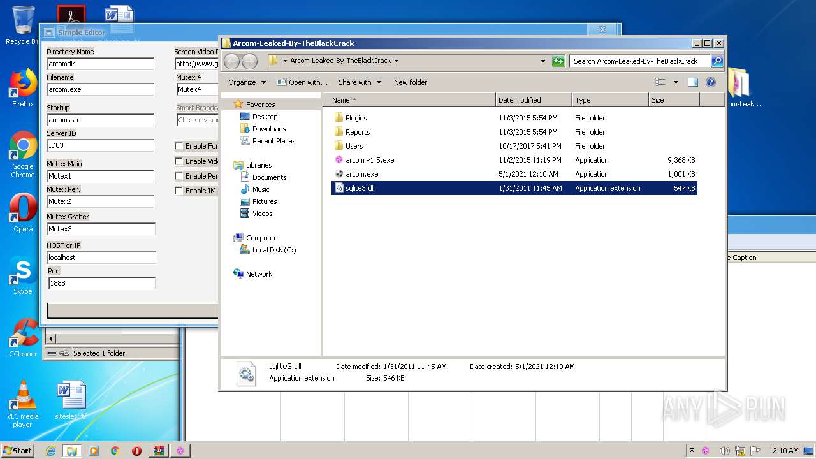Open the Organize dropdown menu
Screen dimensions: 816x459
pos(247,82)
